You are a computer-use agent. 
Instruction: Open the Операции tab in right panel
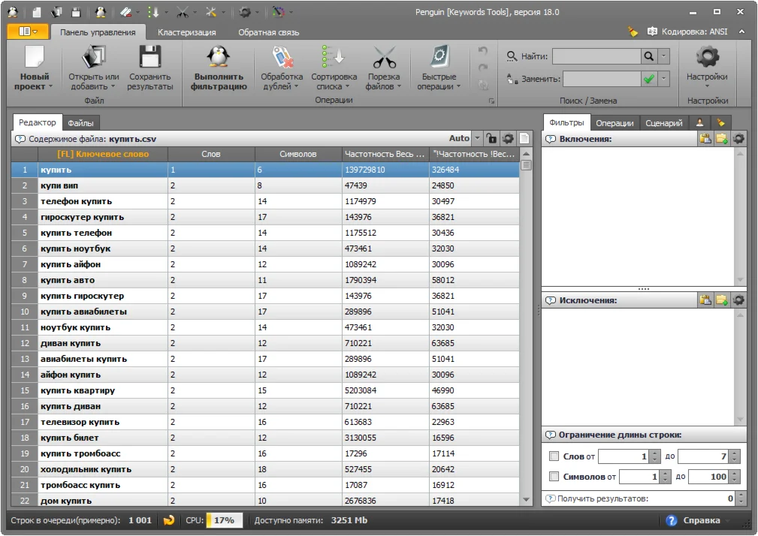(x=614, y=123)
